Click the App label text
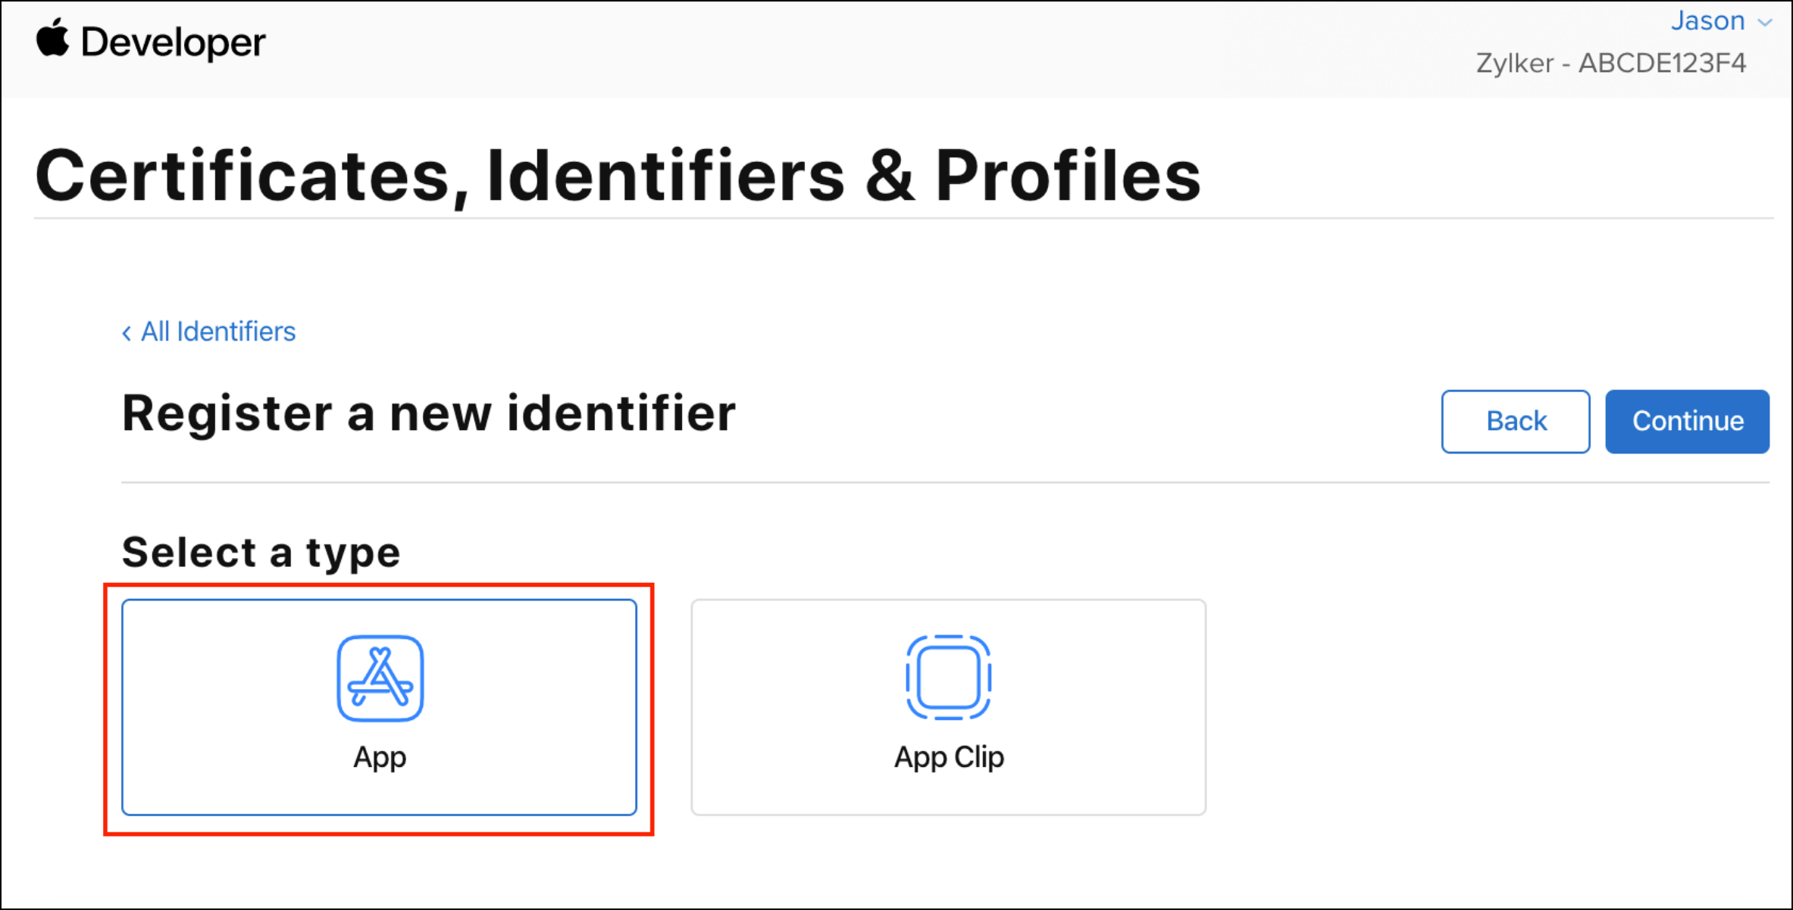This screenshot has height=910, width=1793. tap(380, 757)
